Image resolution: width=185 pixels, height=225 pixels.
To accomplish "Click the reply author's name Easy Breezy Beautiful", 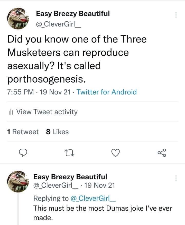I will click(70, 177).
